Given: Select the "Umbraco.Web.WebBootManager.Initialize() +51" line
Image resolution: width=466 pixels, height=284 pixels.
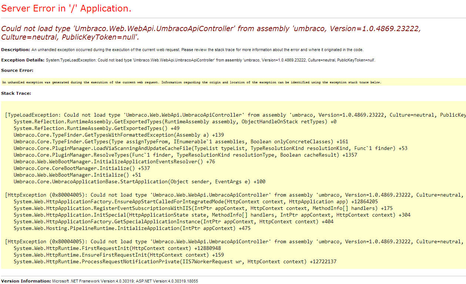Looking at the screenshot, I should pyautogui.click(x=77, y=175).
